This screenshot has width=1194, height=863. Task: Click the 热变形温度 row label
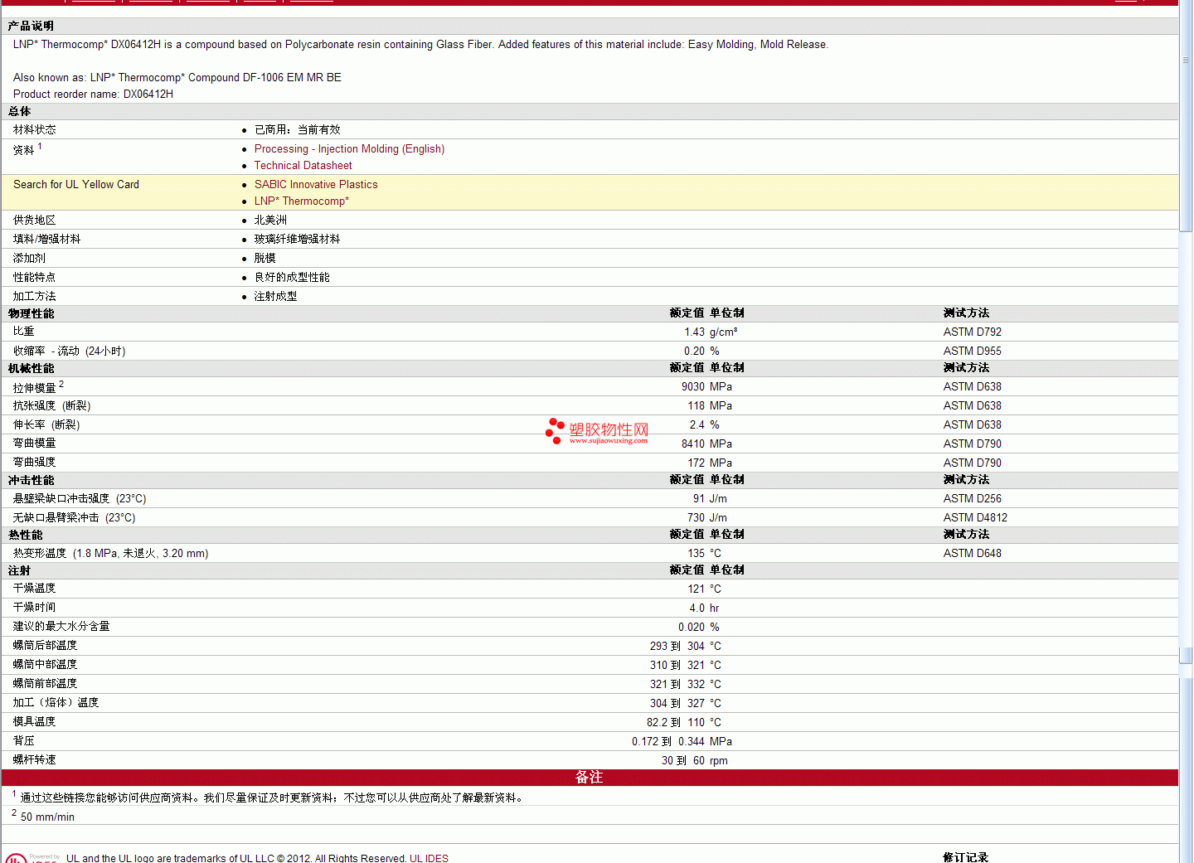tap(111, 554)
